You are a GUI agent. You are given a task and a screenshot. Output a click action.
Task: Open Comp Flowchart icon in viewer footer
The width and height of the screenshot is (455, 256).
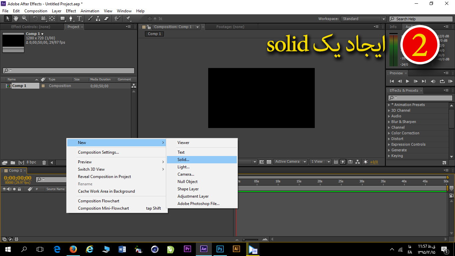[357, 162]
